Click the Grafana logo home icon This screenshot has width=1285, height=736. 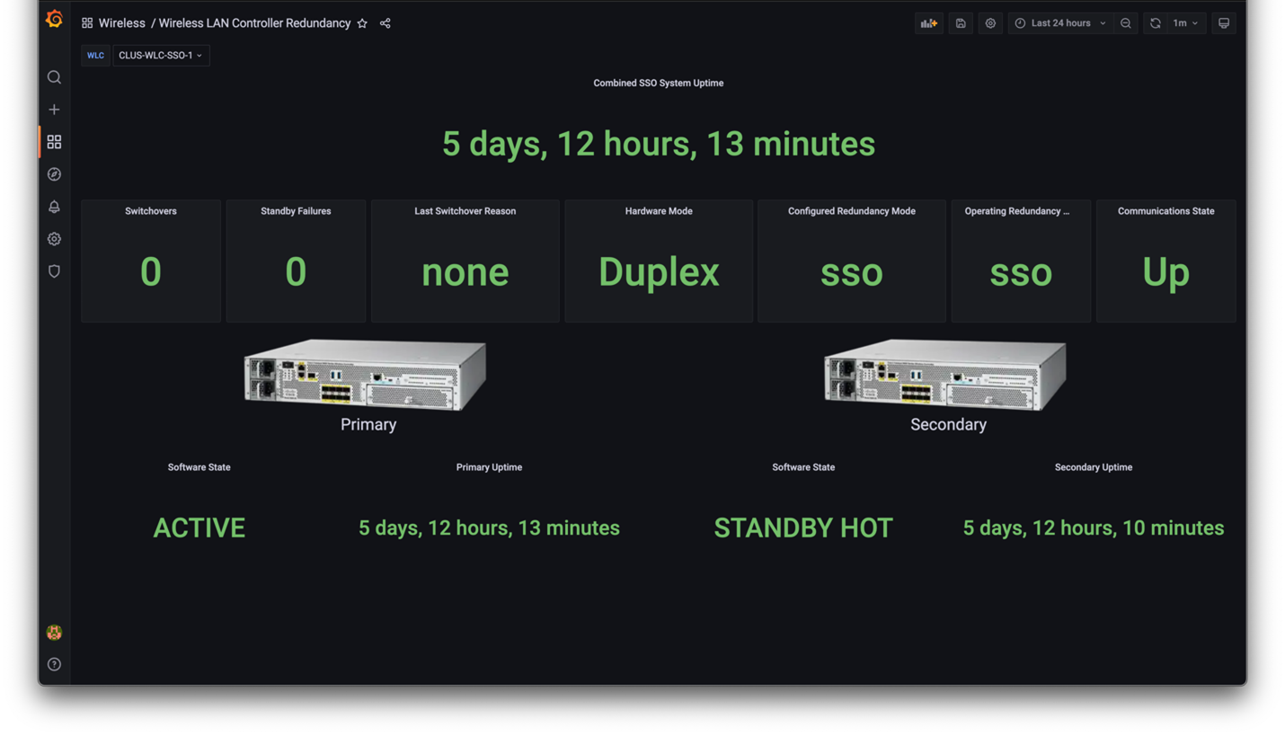point(54,19)
